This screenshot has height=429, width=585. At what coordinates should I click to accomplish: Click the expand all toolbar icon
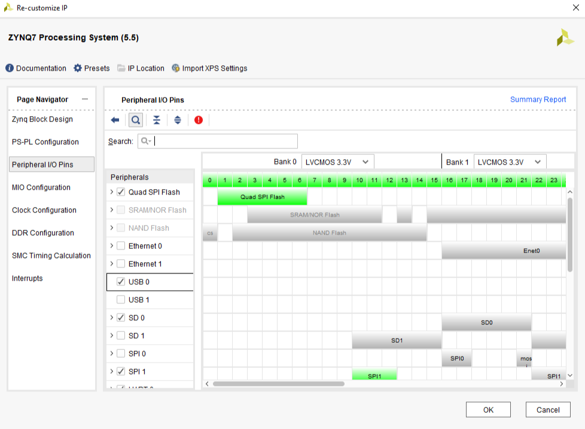178,120
